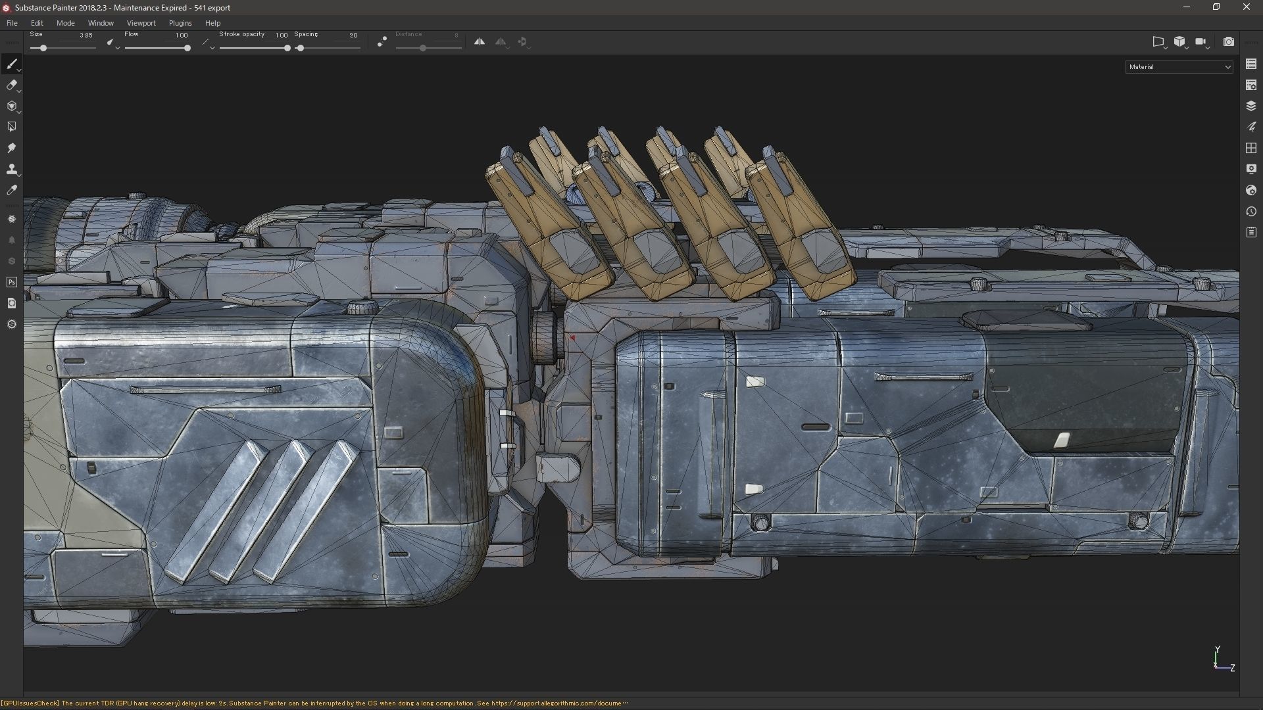Open the Mode menu

coord(65,23)
